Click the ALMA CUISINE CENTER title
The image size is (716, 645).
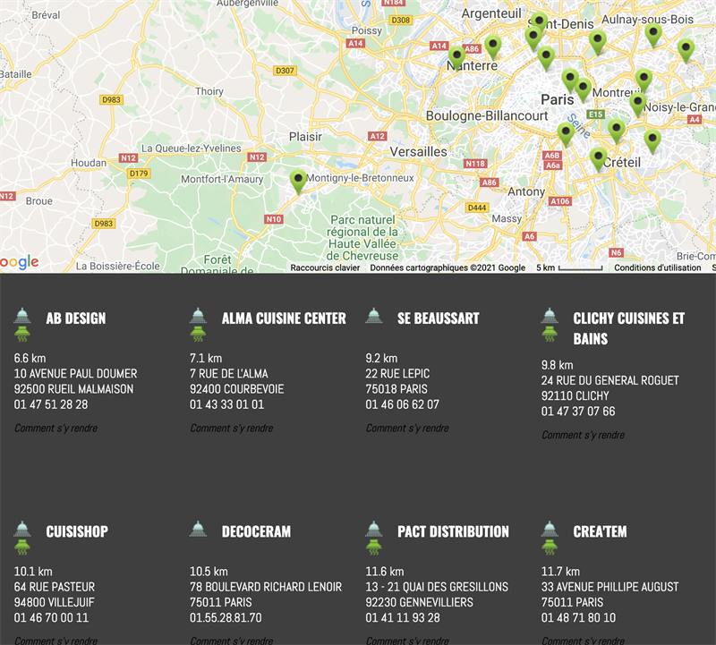(284, 318)
